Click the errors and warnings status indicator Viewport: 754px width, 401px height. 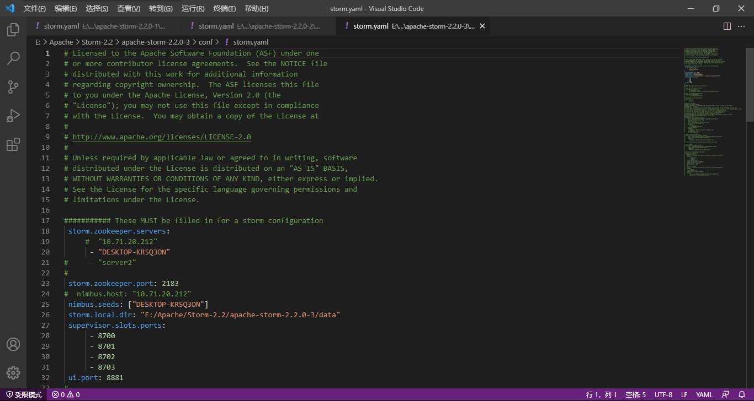66,394
